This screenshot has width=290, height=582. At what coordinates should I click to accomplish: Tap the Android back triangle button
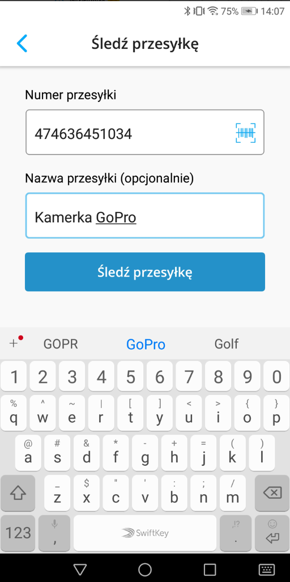80,570
